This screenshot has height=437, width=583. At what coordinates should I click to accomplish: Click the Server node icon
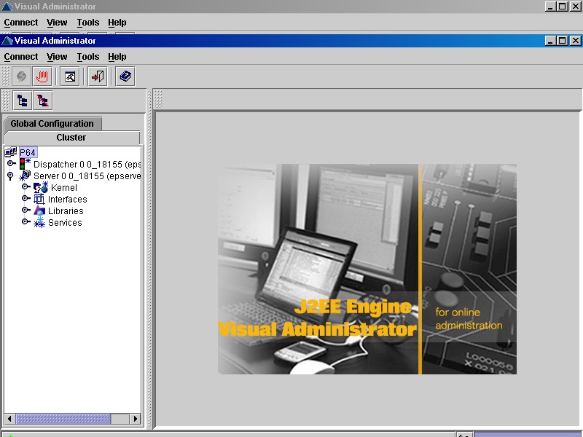coord(25,176)
